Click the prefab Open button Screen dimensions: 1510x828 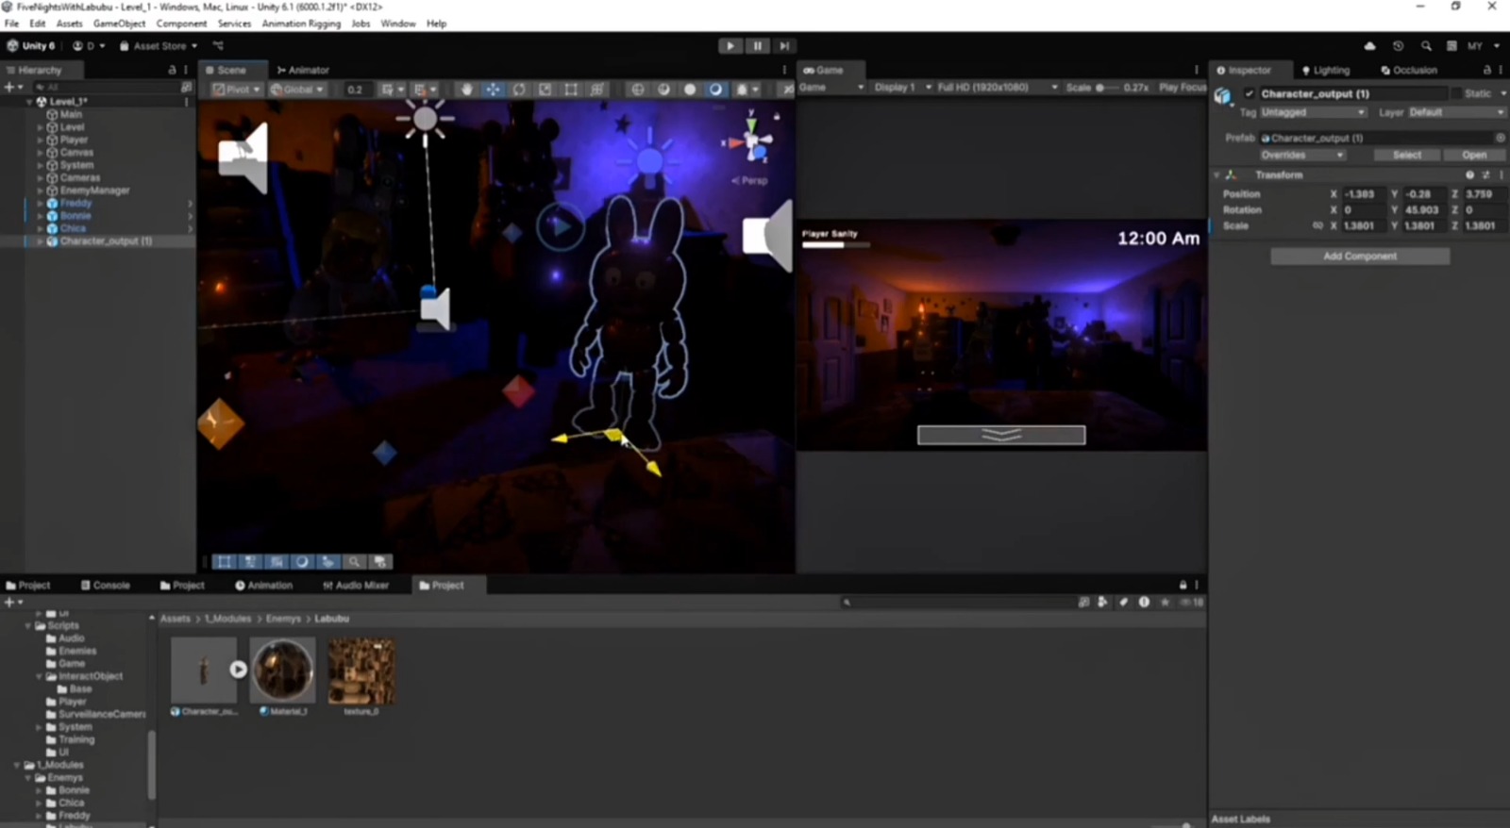[x=1474, y=155]
